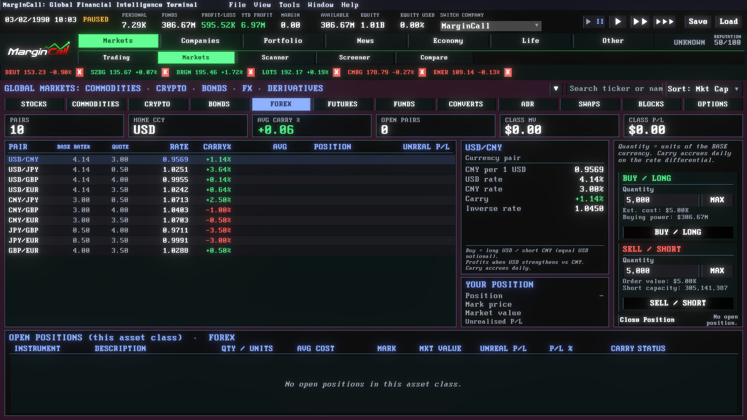Open the Window menu

click(x=321, y=5)
